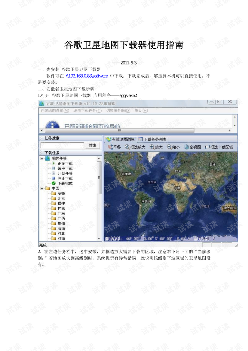Click the 放大 zoom in tool
Viewport: 248px width, 351px height.
(156, 147)
